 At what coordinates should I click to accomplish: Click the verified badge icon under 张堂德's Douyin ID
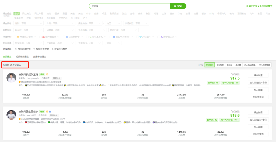coord(20,82)
